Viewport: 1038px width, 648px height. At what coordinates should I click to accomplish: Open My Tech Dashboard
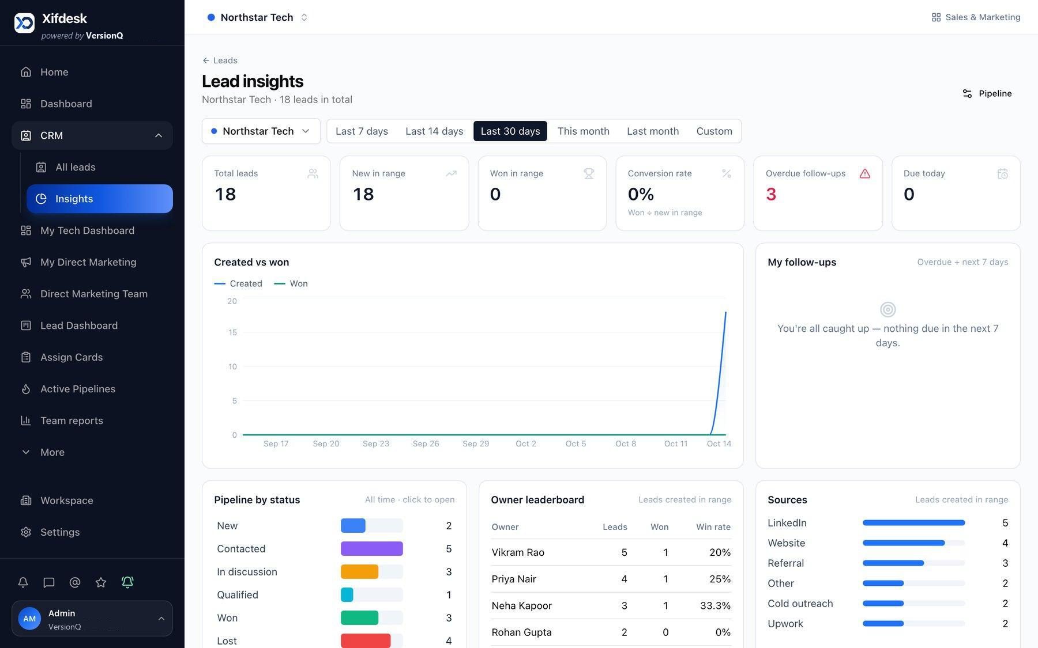coord(92,230)
